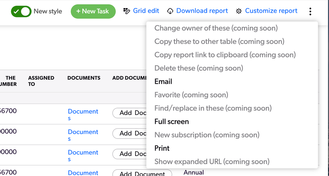The height and width of the screenshot is (176, 329).
Task: Choose Email from the More menu
Action: click(163, 81)
